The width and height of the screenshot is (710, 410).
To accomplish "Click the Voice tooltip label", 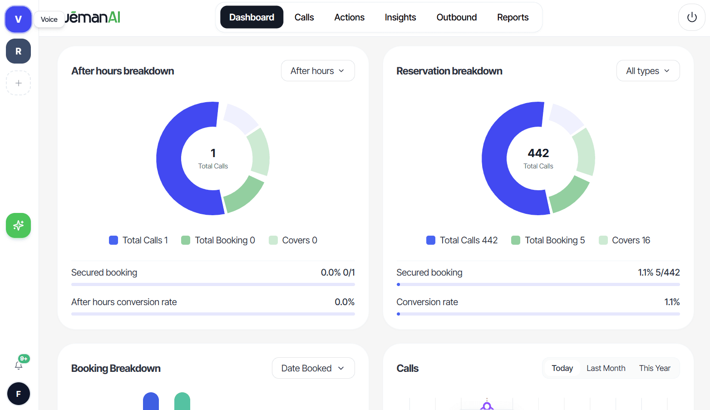I will click(49, 19).
